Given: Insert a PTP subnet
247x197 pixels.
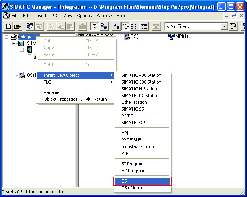Looking at the screenshot, I should pyautogui.click(x=142, y=153).
